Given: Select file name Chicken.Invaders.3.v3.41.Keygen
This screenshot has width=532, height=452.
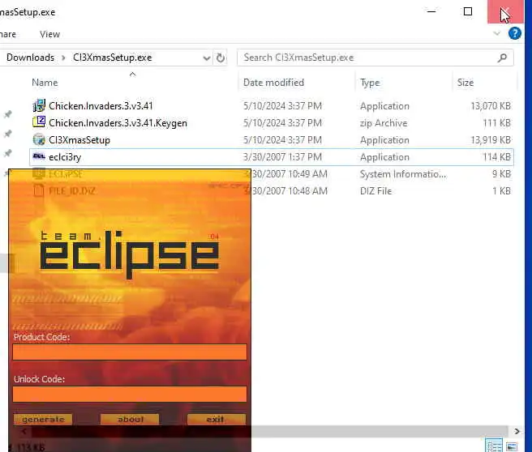Looking at the screenshot, I should (118, 122).
